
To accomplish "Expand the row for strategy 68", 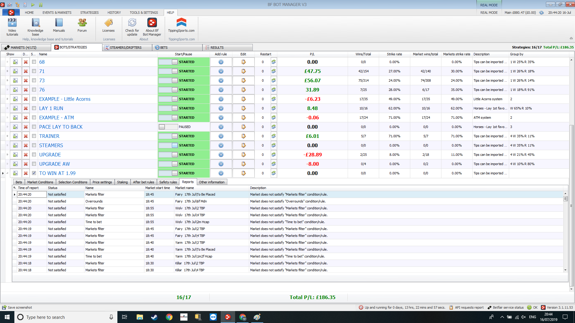I will 7,62.
